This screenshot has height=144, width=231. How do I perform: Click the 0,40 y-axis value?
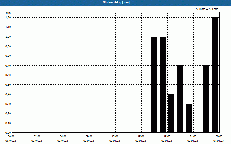click(8, 94)
